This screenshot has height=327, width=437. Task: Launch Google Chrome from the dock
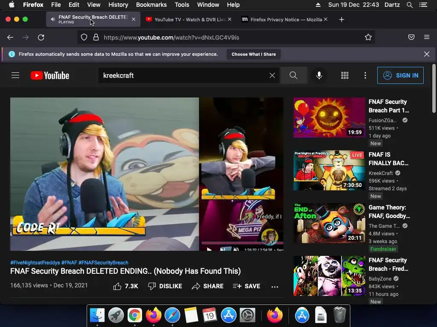tap(134, 315)
